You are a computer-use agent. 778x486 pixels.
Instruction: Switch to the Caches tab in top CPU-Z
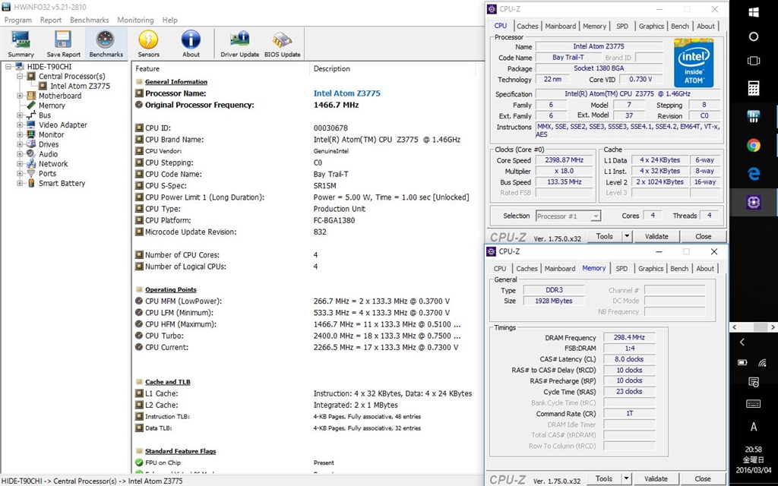tap(527, 26)
